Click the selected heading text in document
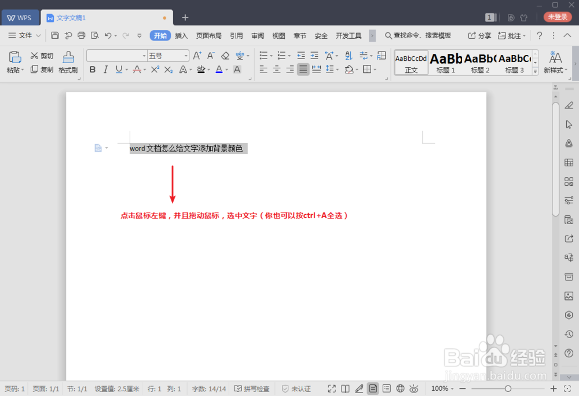 point(188,148)
